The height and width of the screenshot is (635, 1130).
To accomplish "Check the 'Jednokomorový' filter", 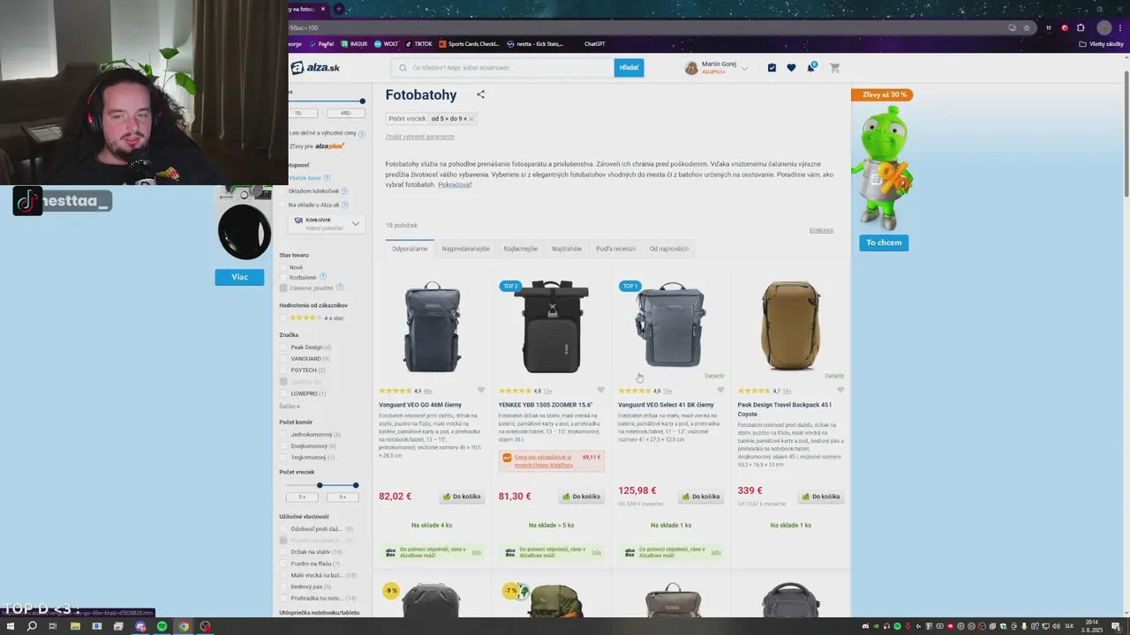I will point(283,435).
